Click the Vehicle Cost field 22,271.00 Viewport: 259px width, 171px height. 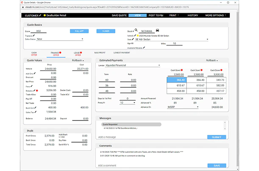80,69
